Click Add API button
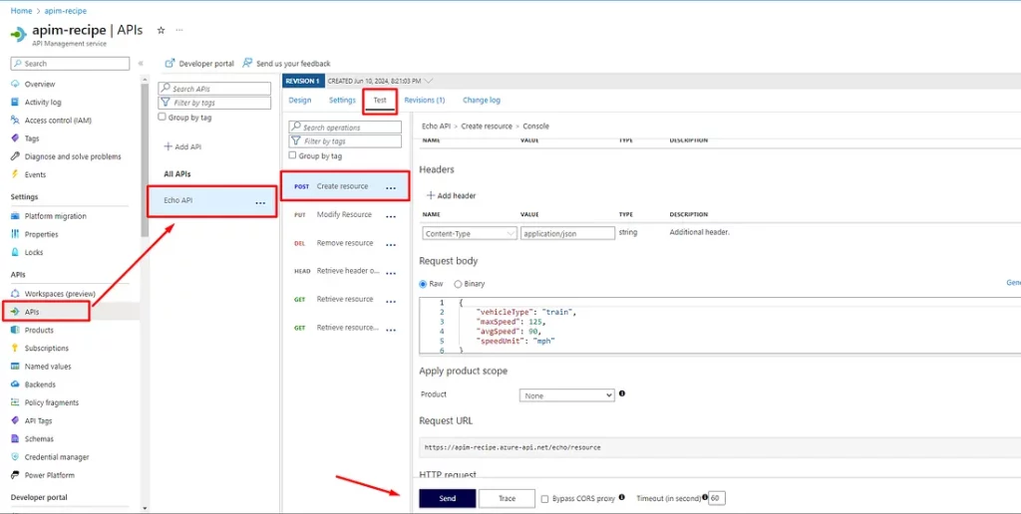 click(182, 147)
